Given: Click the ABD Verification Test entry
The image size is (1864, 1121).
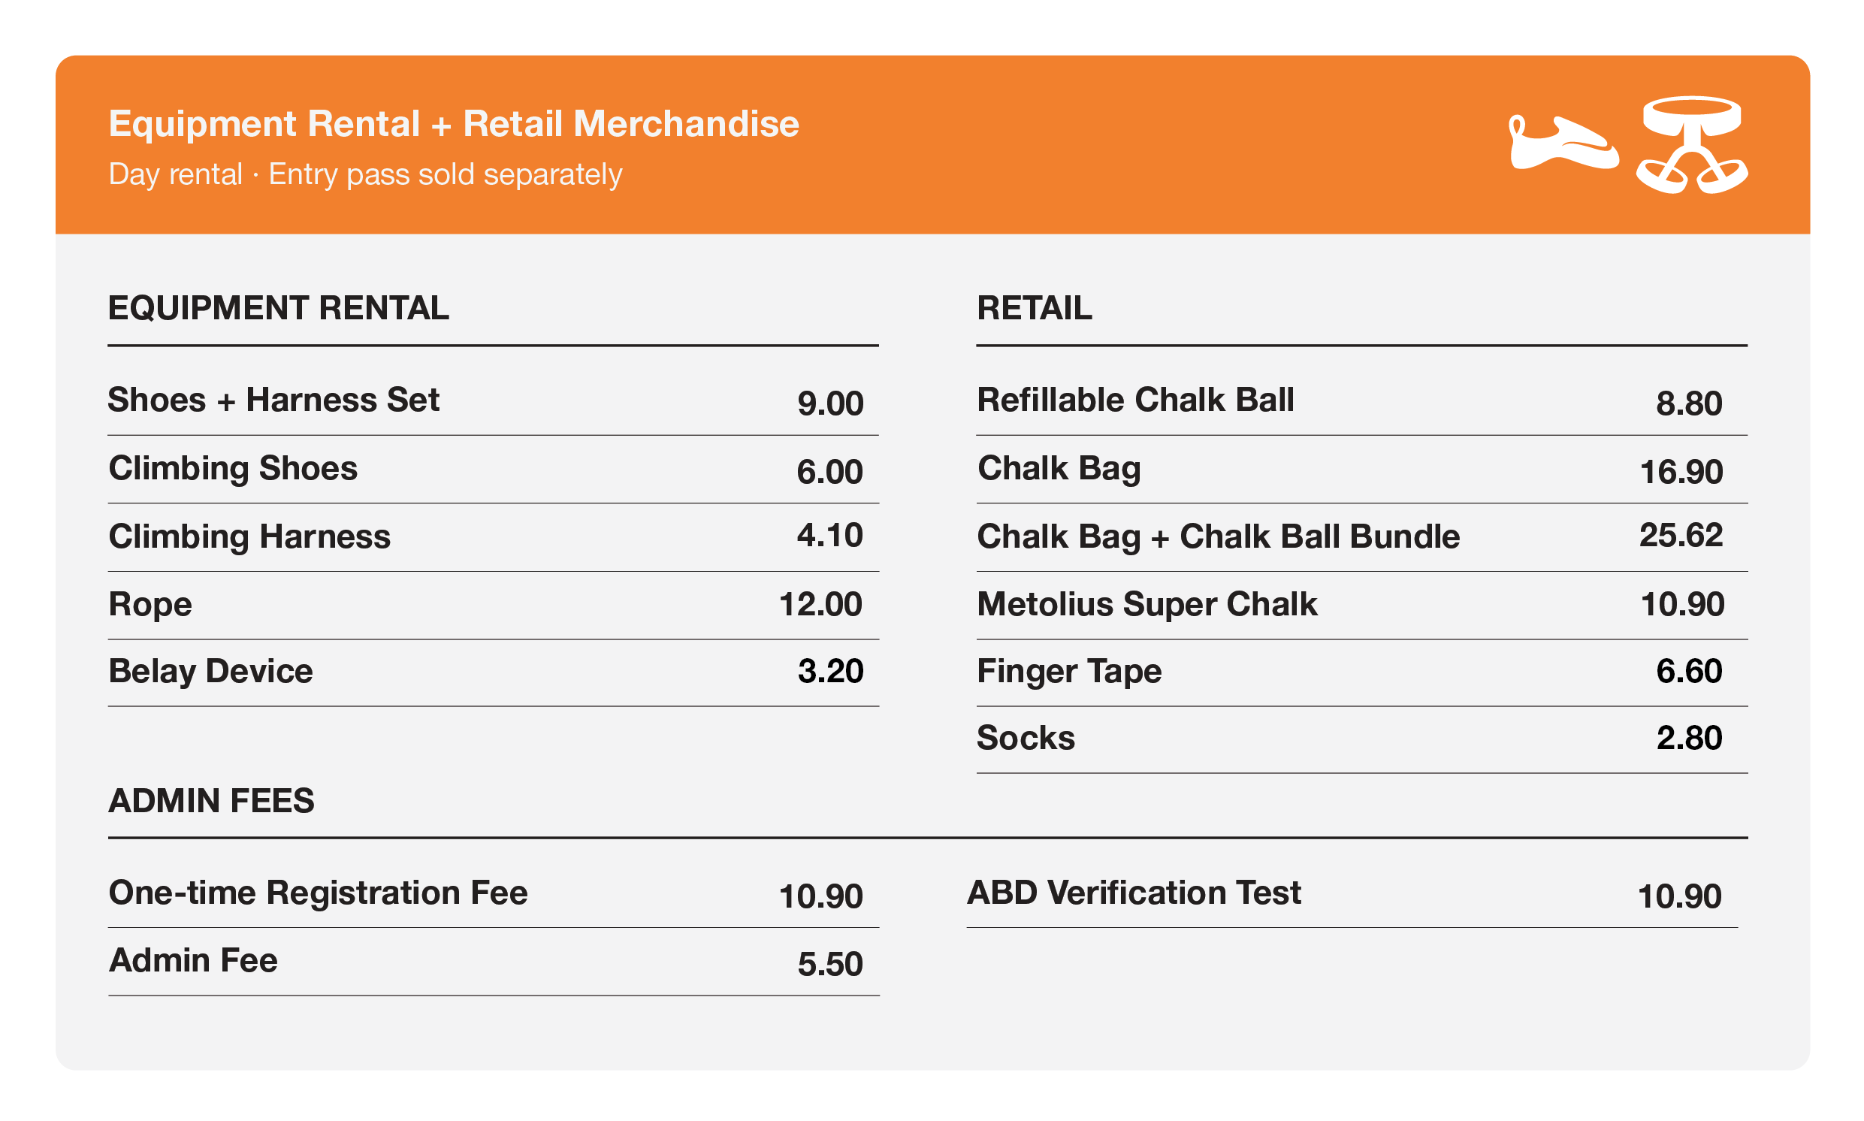Looking at the screenshot, I should 1352,893.
